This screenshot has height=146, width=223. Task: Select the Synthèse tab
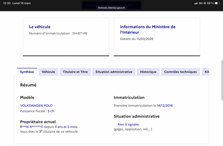(27, 72)
